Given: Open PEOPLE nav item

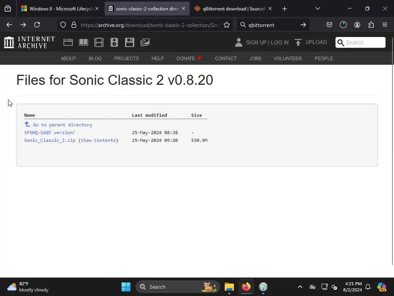Looking at the screenshot, I should (324, 59).
